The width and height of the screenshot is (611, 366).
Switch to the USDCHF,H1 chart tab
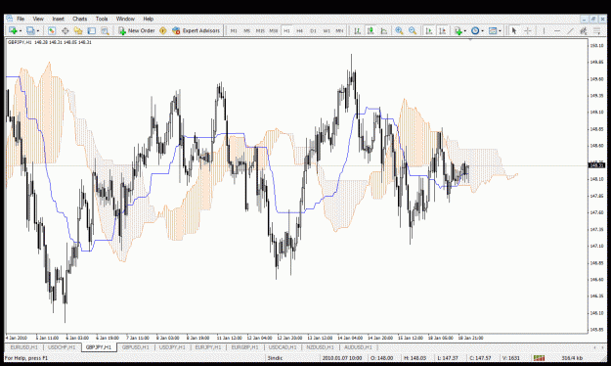coord(62,347)
